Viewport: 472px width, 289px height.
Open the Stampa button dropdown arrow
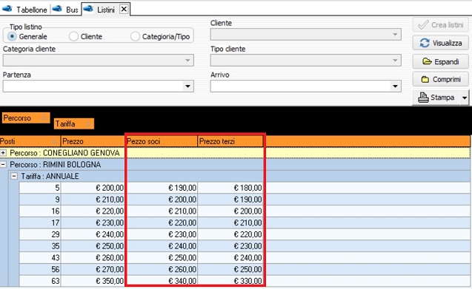465,98
